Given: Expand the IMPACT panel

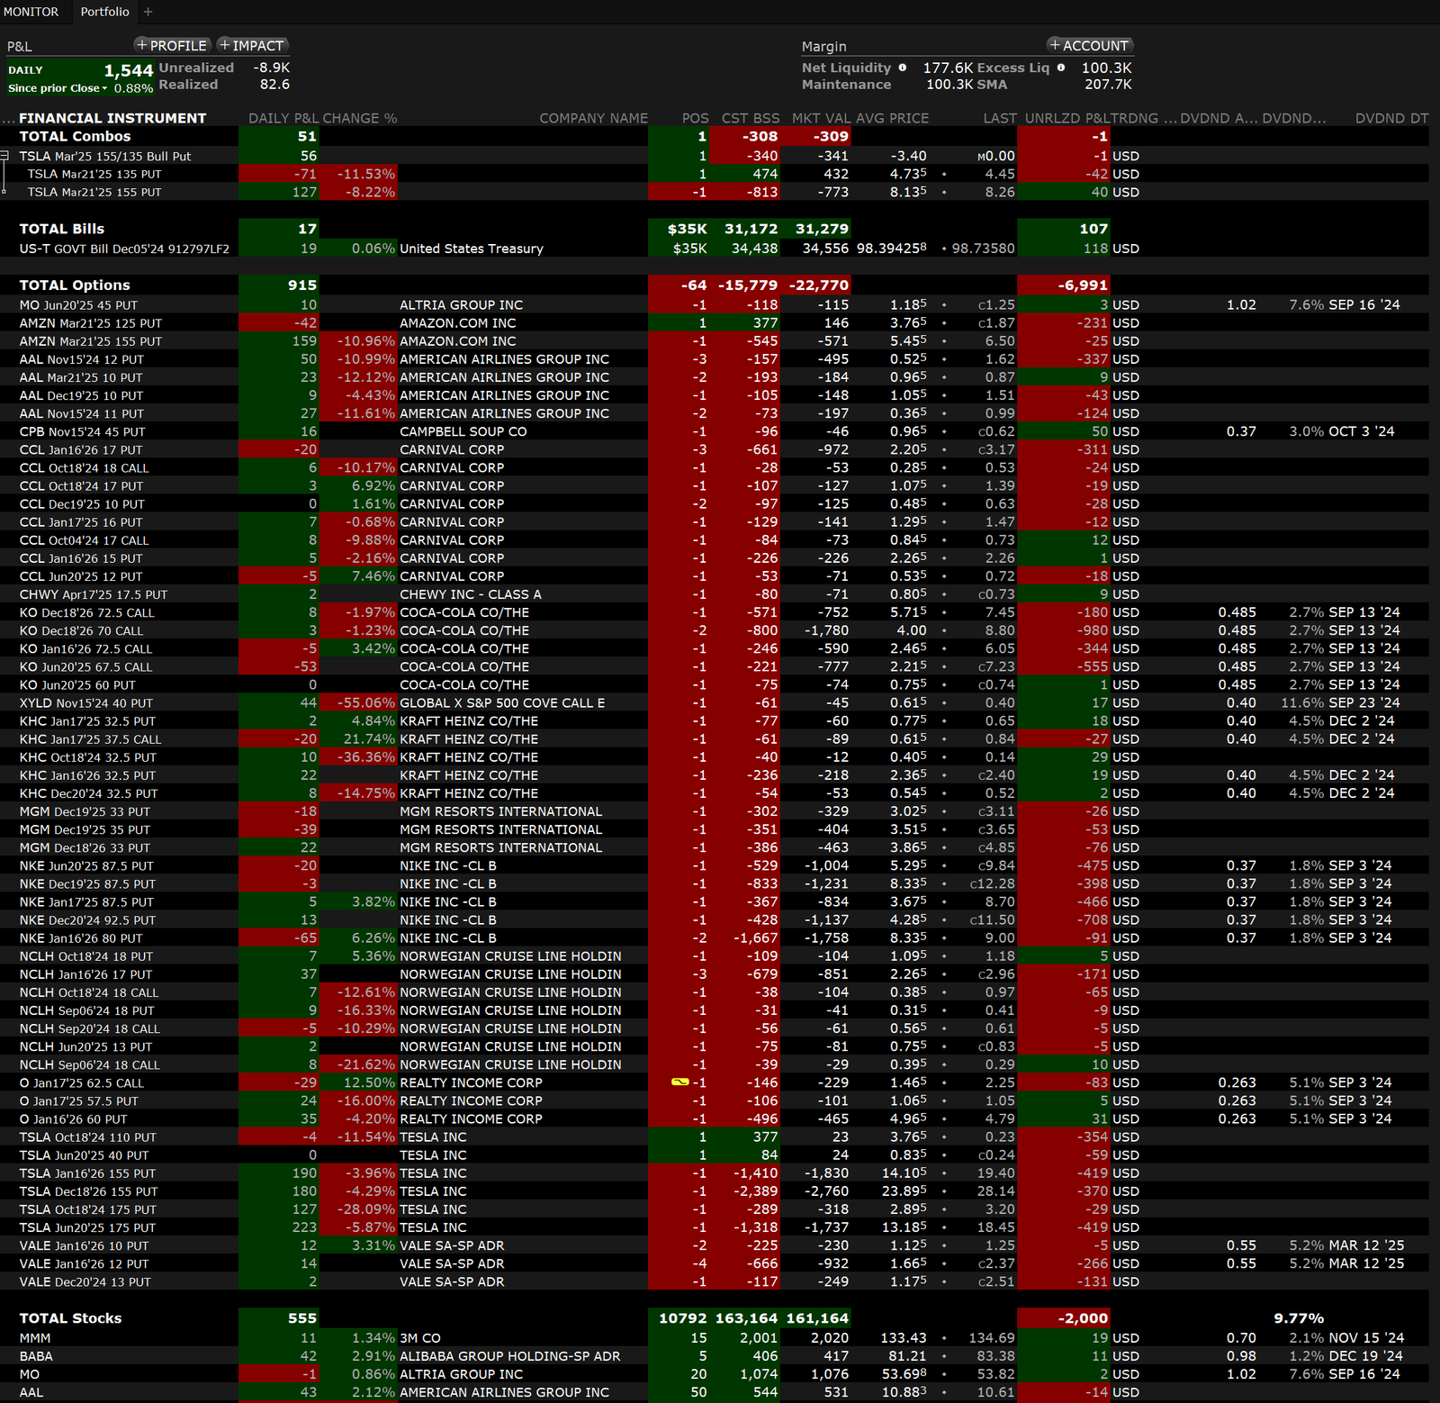Looking at the screenshot, I should tap(252, 45).
